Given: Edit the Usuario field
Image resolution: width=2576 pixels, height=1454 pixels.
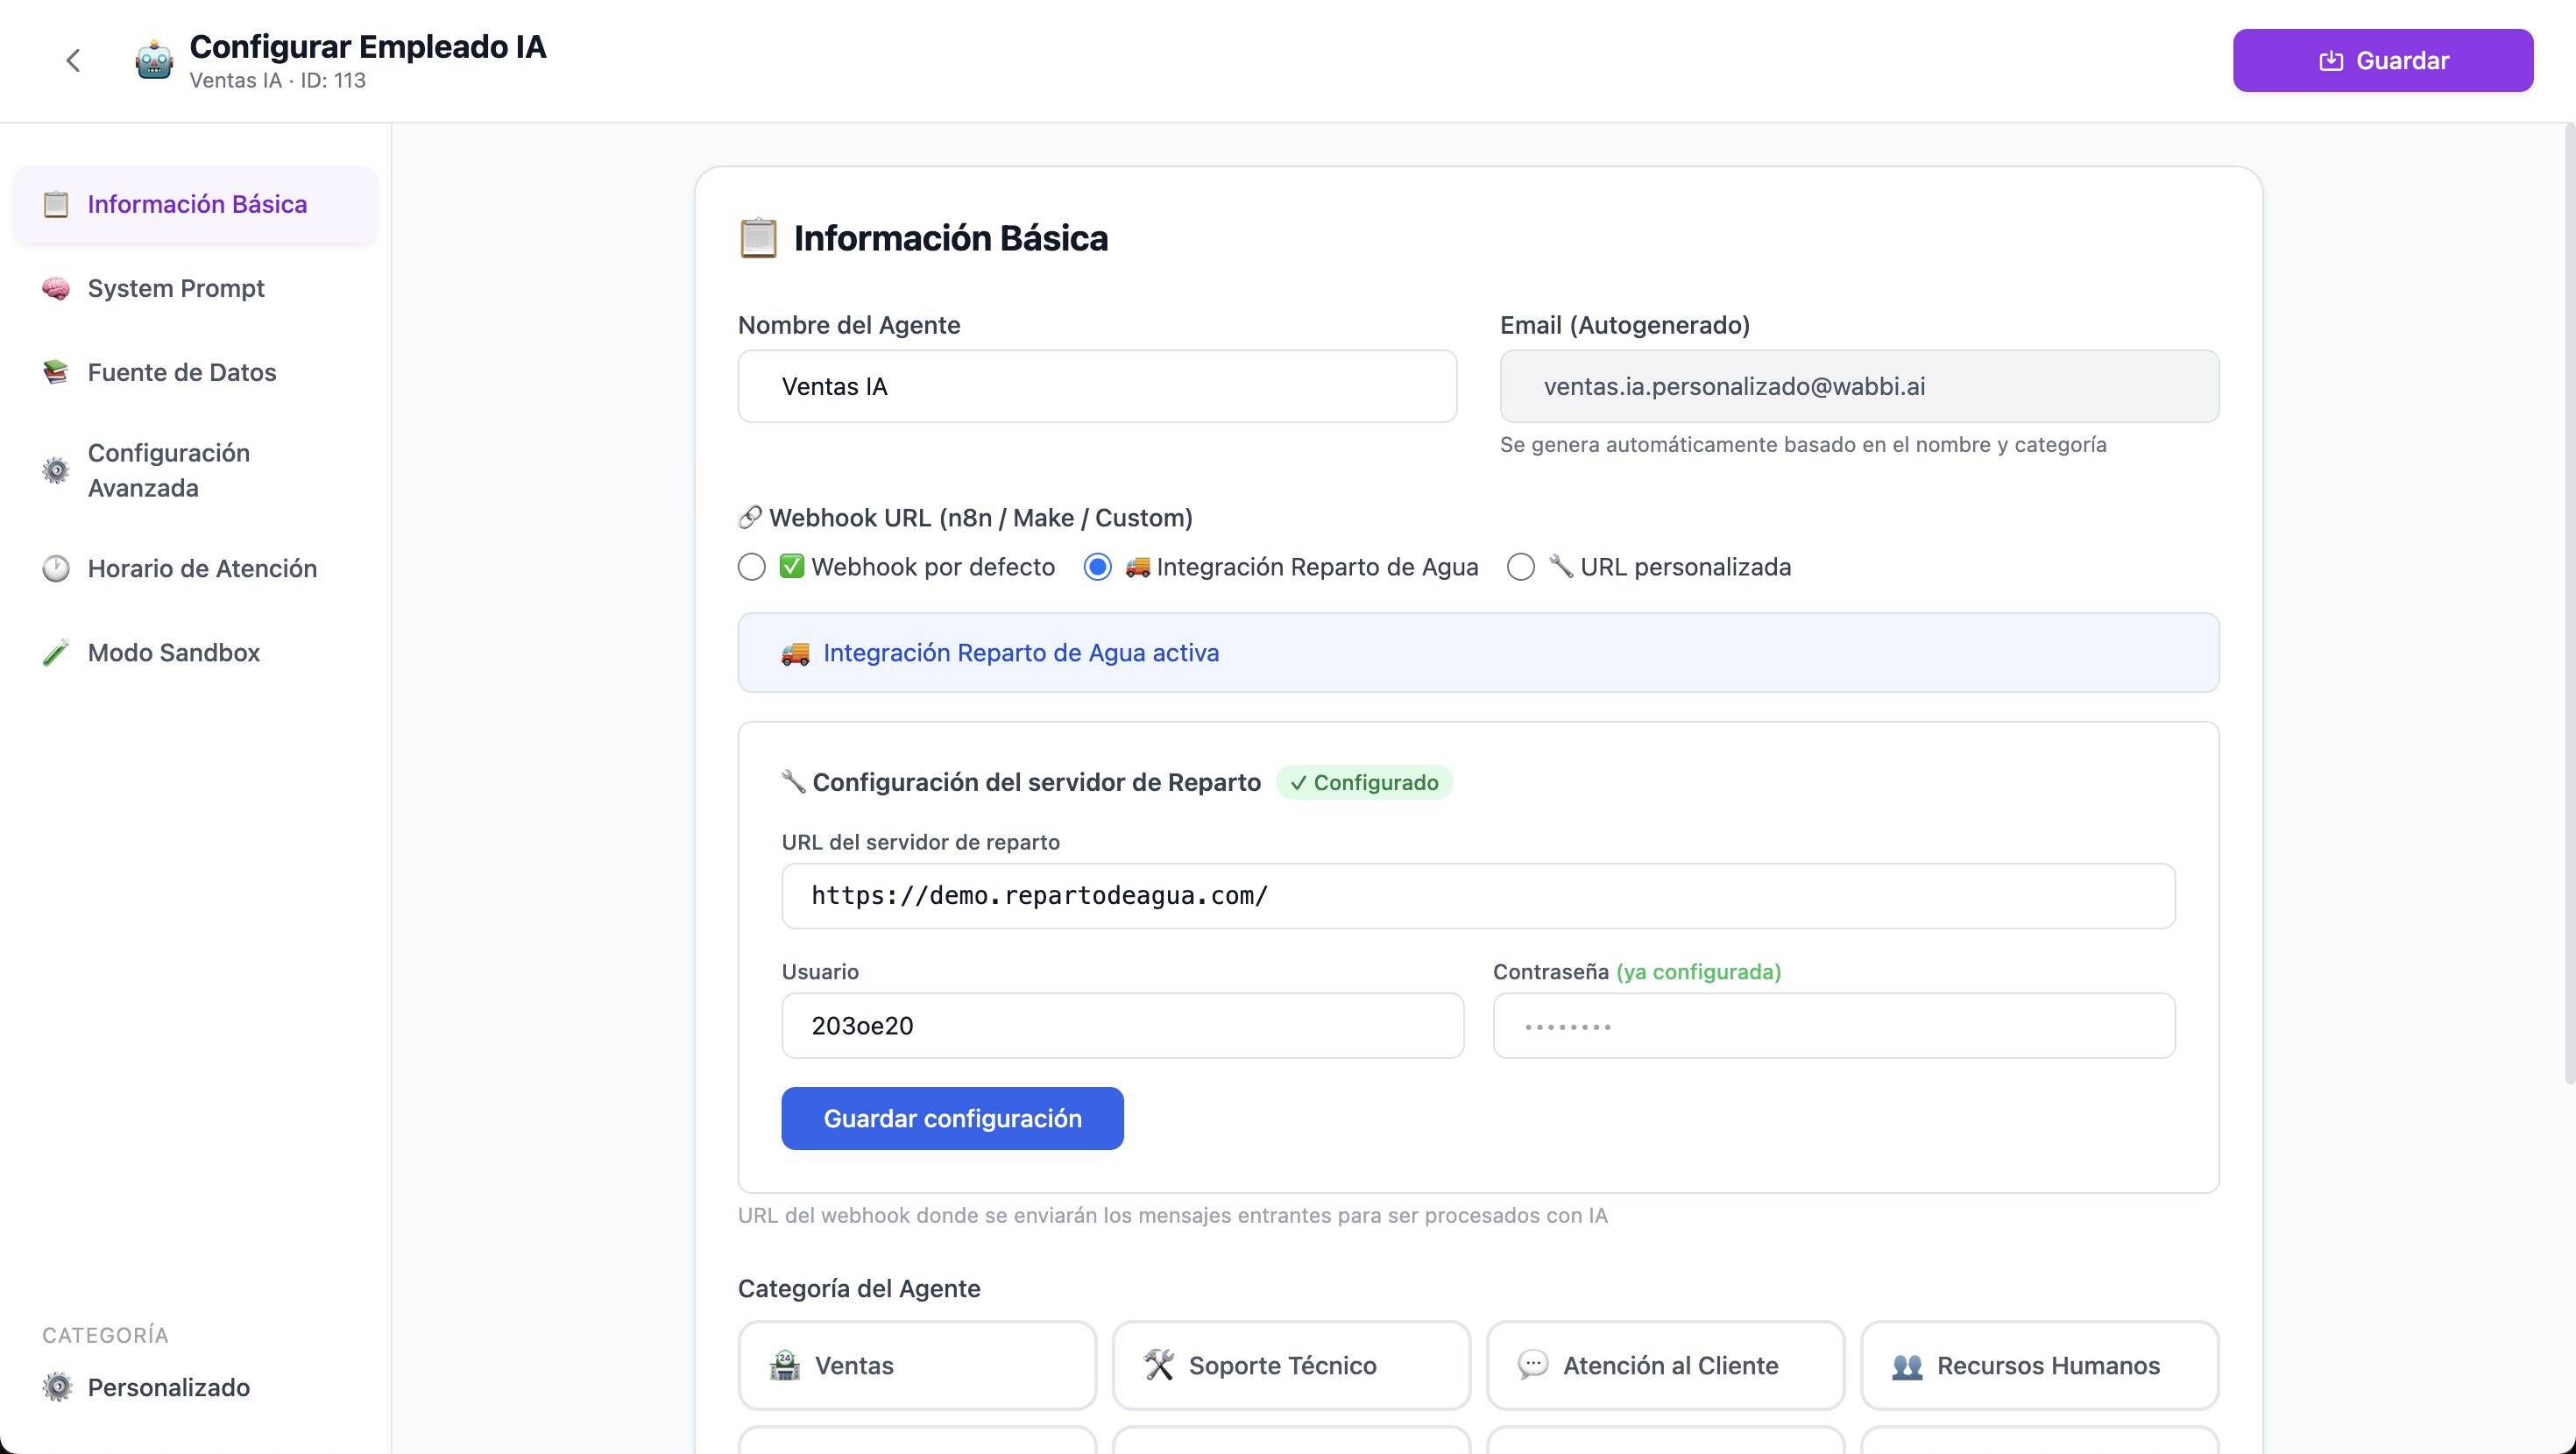Looking at the screenshot, I should [x=1122, y=1025].
